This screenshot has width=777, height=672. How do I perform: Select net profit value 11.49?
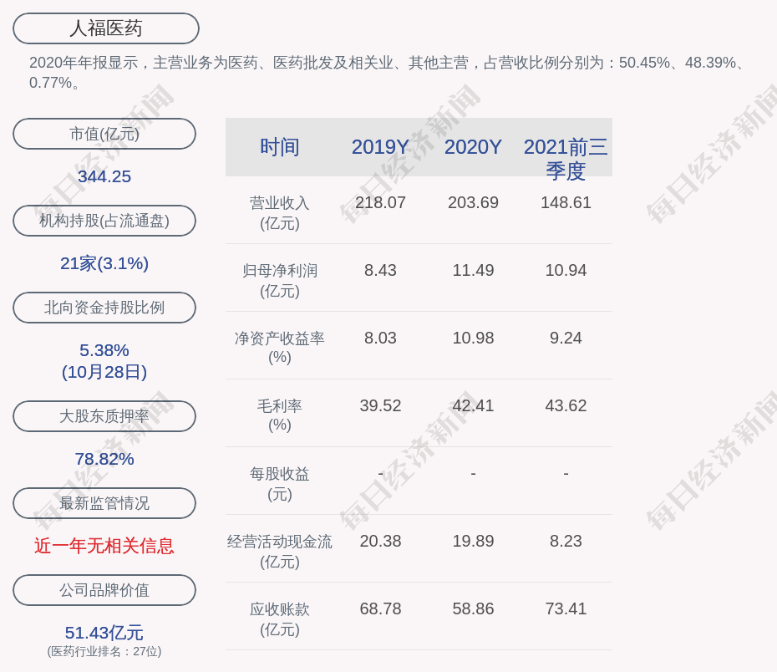coord(473,271)
